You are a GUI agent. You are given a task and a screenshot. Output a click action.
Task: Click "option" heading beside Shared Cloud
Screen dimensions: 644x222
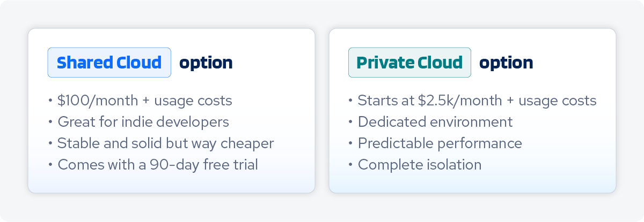pos(206,63)
